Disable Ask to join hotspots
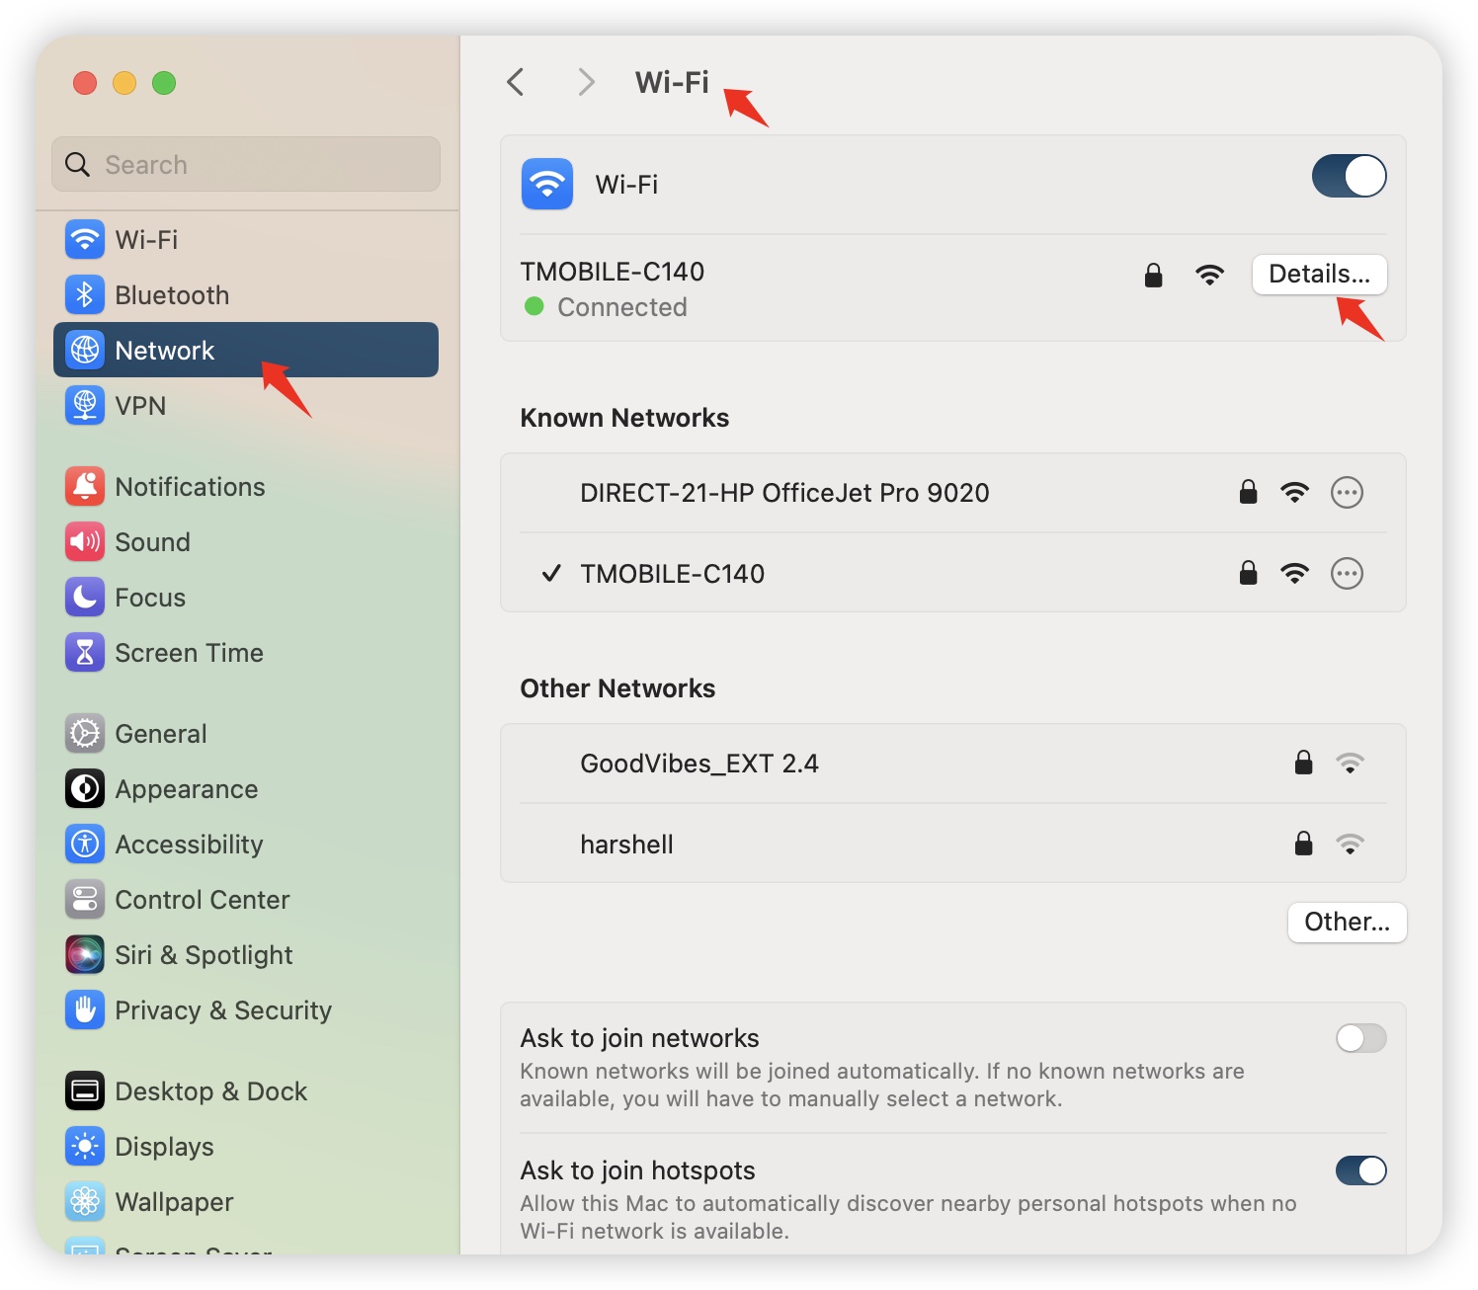Screen dimensions: 1478x1290 click(x=1361, y=1170)
